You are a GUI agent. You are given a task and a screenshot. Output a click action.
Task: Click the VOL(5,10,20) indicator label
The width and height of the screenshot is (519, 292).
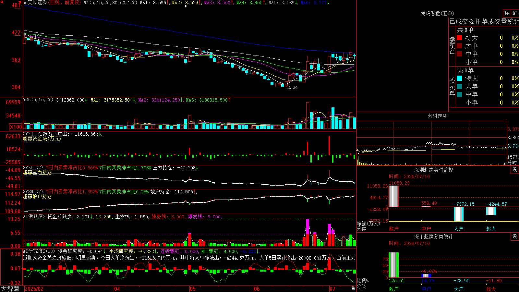point(38,100)
